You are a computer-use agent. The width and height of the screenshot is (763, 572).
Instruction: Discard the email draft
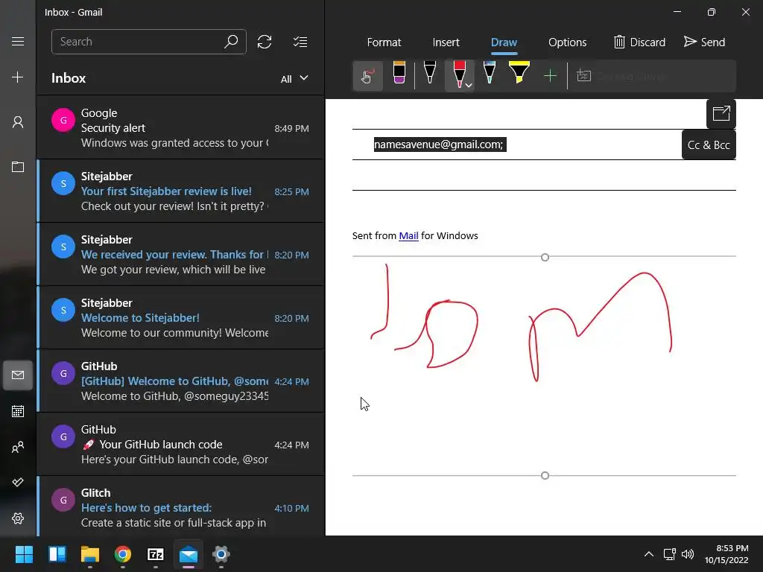coord(639,42)
